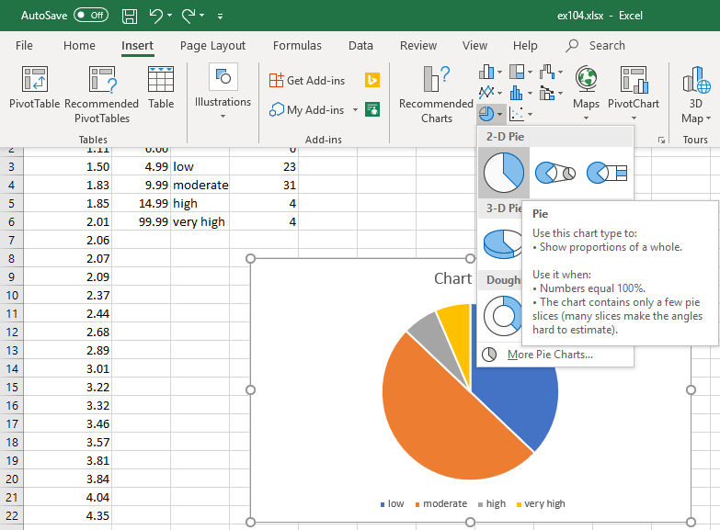Open the 3D Map button
This screenshot has width=720, height=530.
(696, 94)
